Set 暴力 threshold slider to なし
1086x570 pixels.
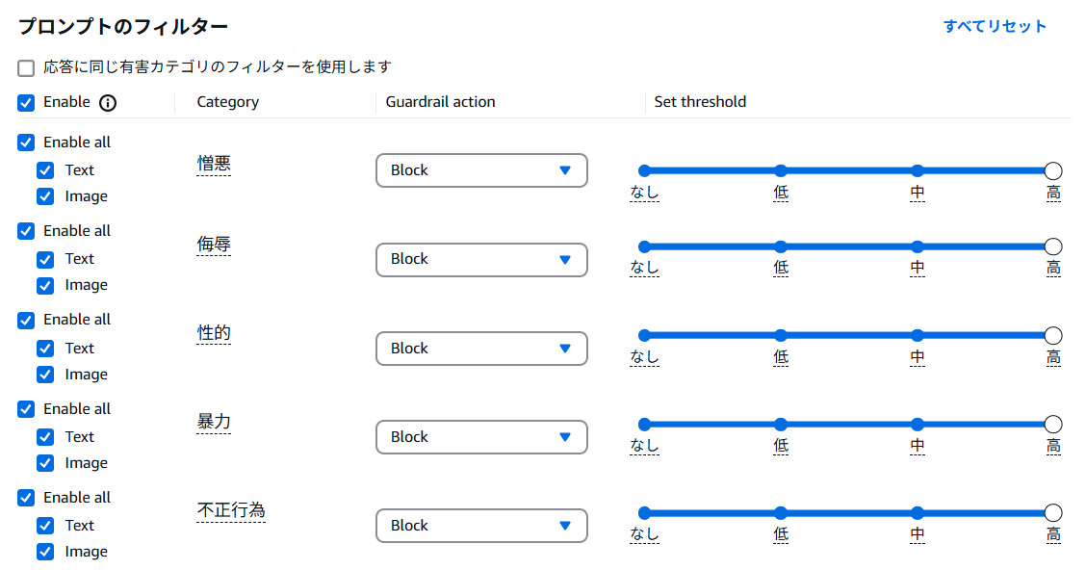(x=644, y=425)
